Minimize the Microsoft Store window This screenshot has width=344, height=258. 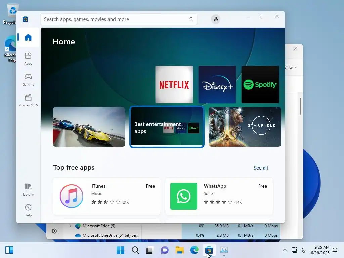tap(246, 16)
